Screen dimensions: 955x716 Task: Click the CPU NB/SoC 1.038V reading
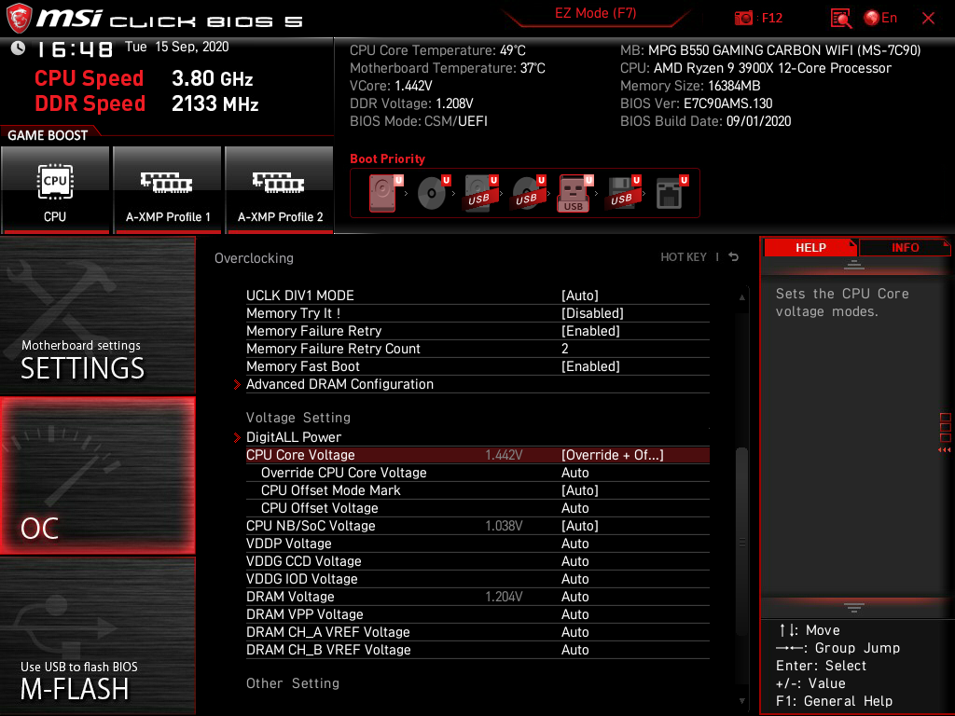pos(504,526)
